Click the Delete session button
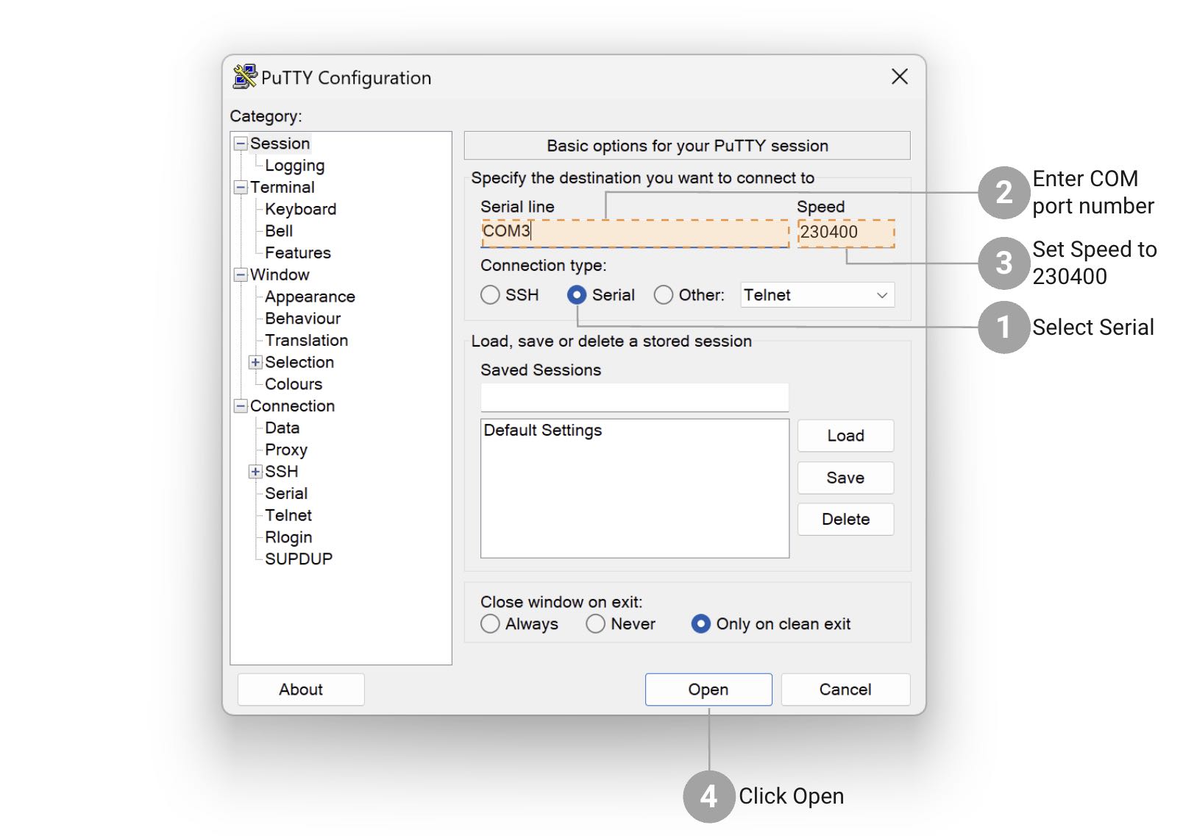 click(x=845, y=520)
